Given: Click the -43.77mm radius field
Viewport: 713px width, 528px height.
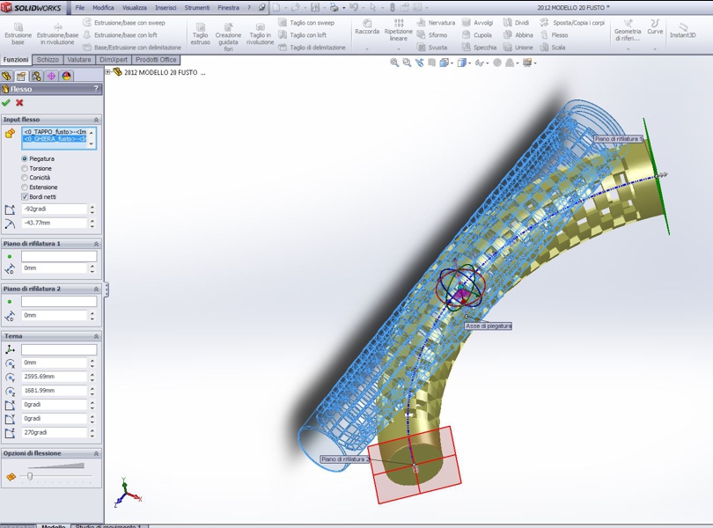Looking at the screenshot, I should coord(54,223).
